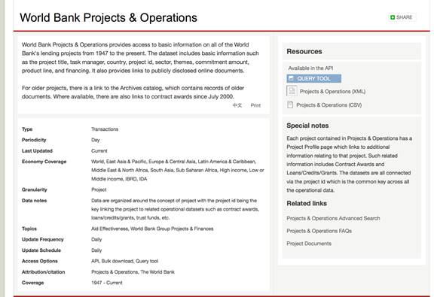The image size is (434, 297).
Task: Select the Periodicity label
Action: tap(34, 140)
